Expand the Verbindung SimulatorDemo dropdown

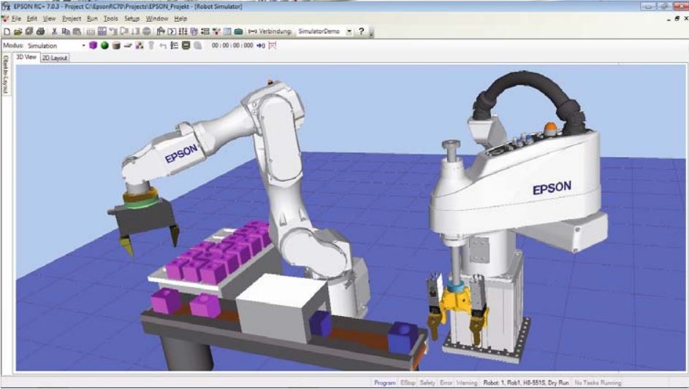[x=349, y=32]
